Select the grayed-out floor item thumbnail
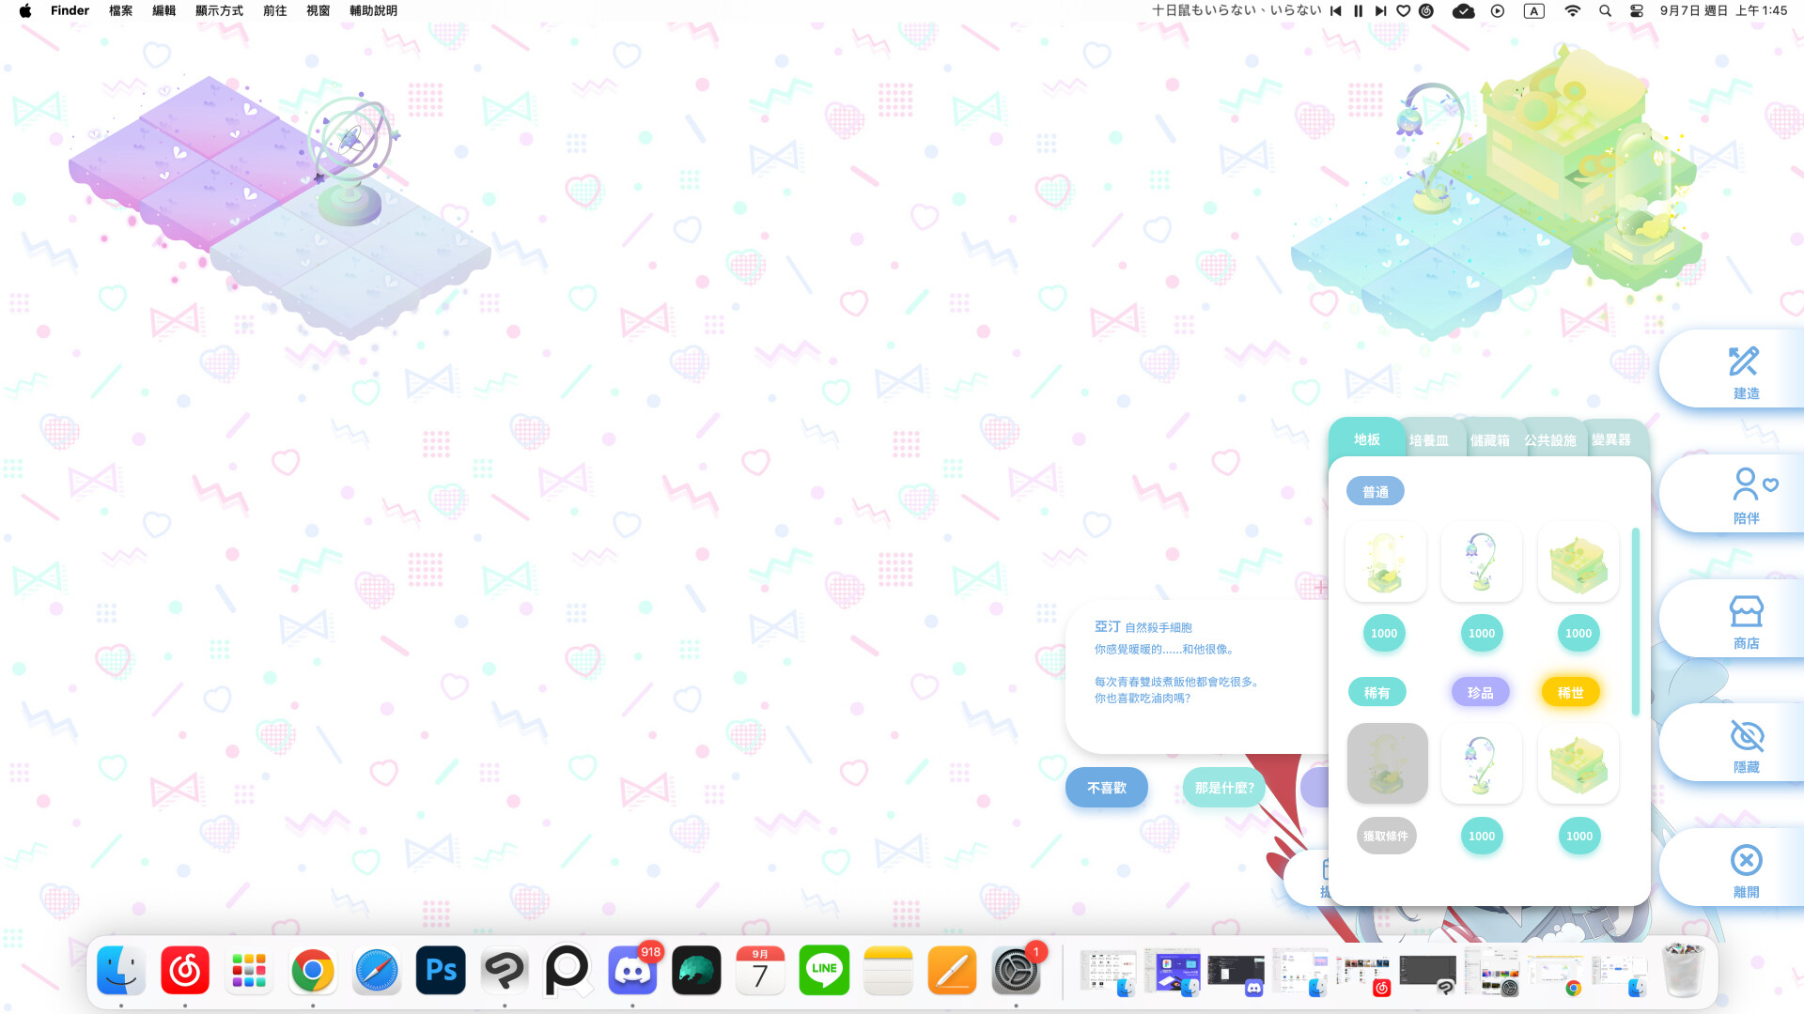Image resolution: width=1804 pixels, height=1014 pixels. click(1386, 762)
